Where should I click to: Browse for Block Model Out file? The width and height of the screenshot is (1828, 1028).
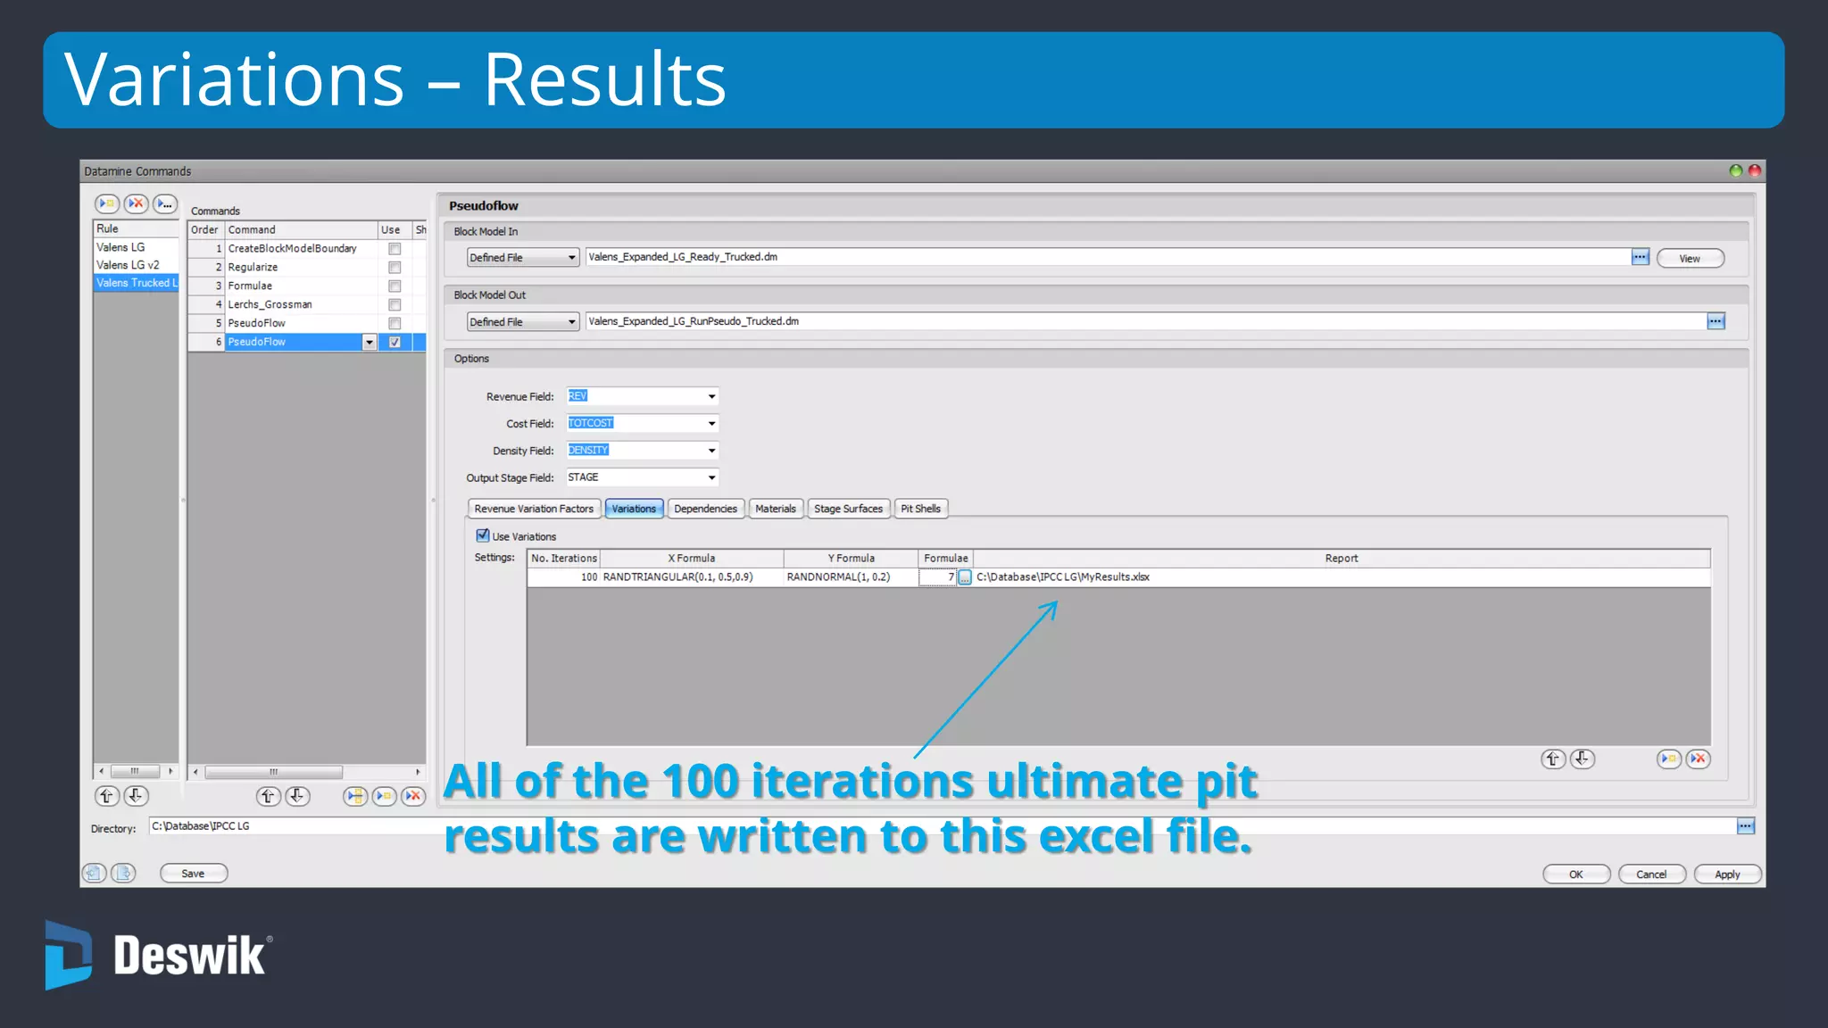pos(1716,321)
